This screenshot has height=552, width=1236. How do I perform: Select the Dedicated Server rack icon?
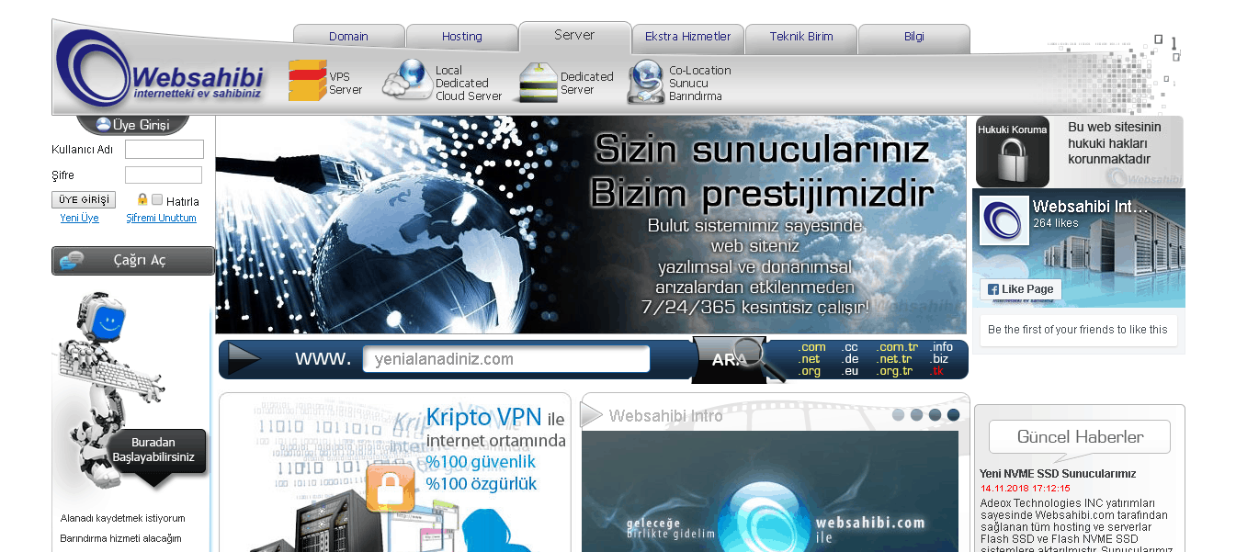tap(538, 82)
